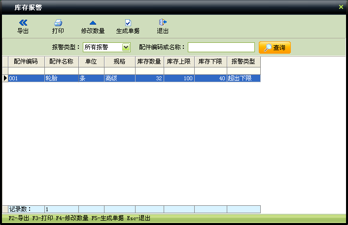
Task: Click the 打印 printer icon
Action: pos(58,23)
